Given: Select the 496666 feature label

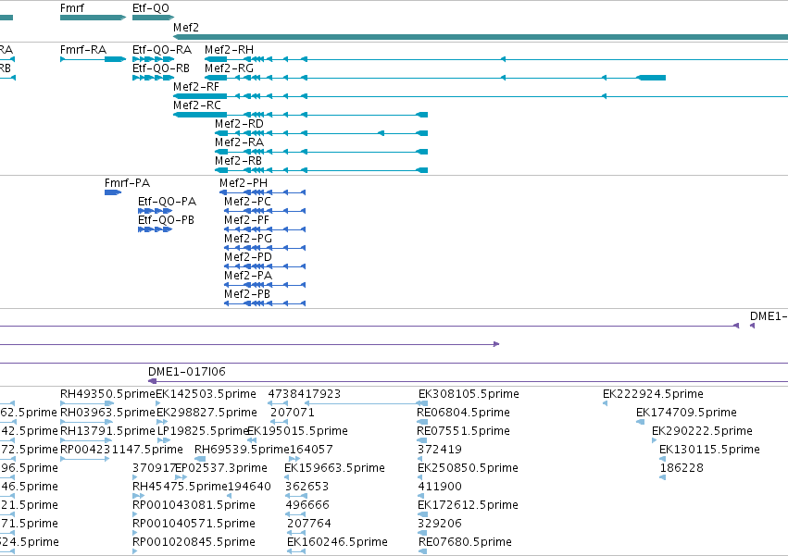Looking at the screenshot, I should point(307,505).
